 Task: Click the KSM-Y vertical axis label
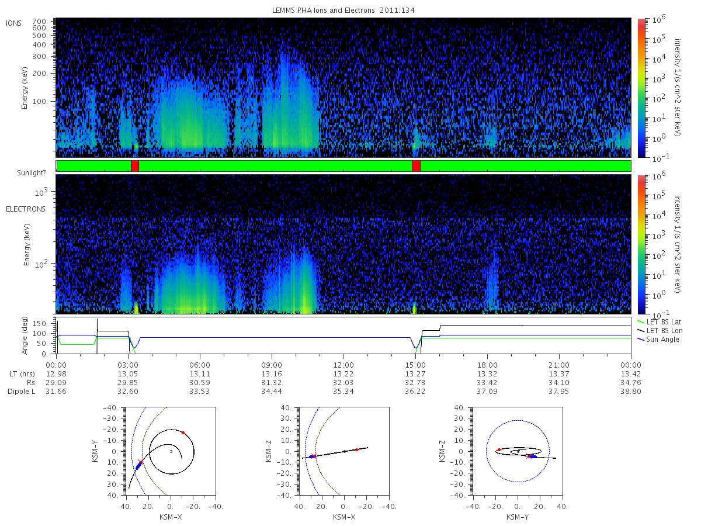(94, 451)
